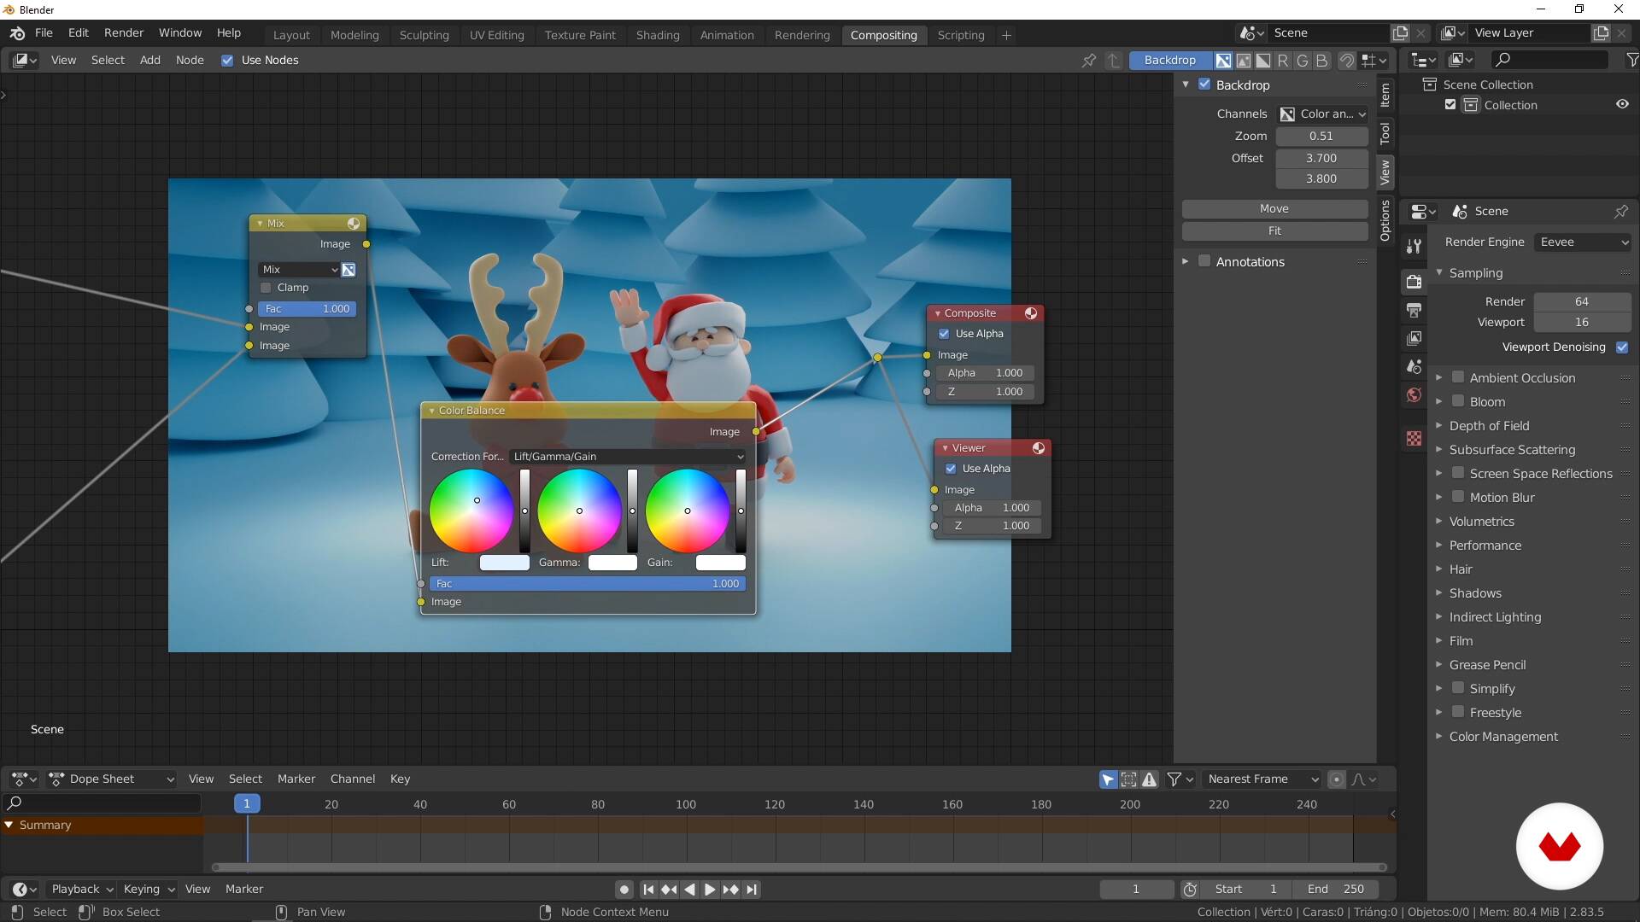Click the New Scene icon beside Scene field

click(1400, 33)
